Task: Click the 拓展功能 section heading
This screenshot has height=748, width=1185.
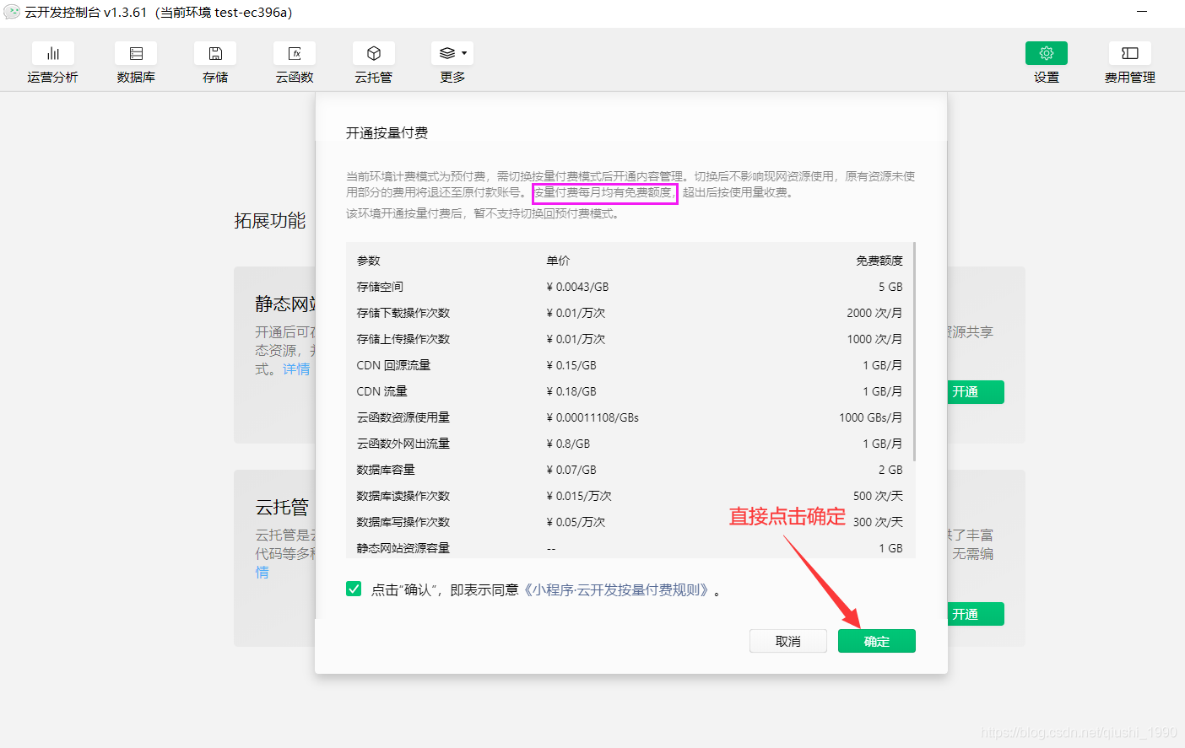Action: [x=270, y=221]
